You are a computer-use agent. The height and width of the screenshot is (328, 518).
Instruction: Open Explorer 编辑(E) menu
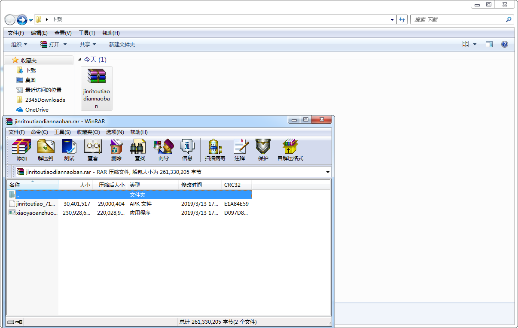click(39, 33)
